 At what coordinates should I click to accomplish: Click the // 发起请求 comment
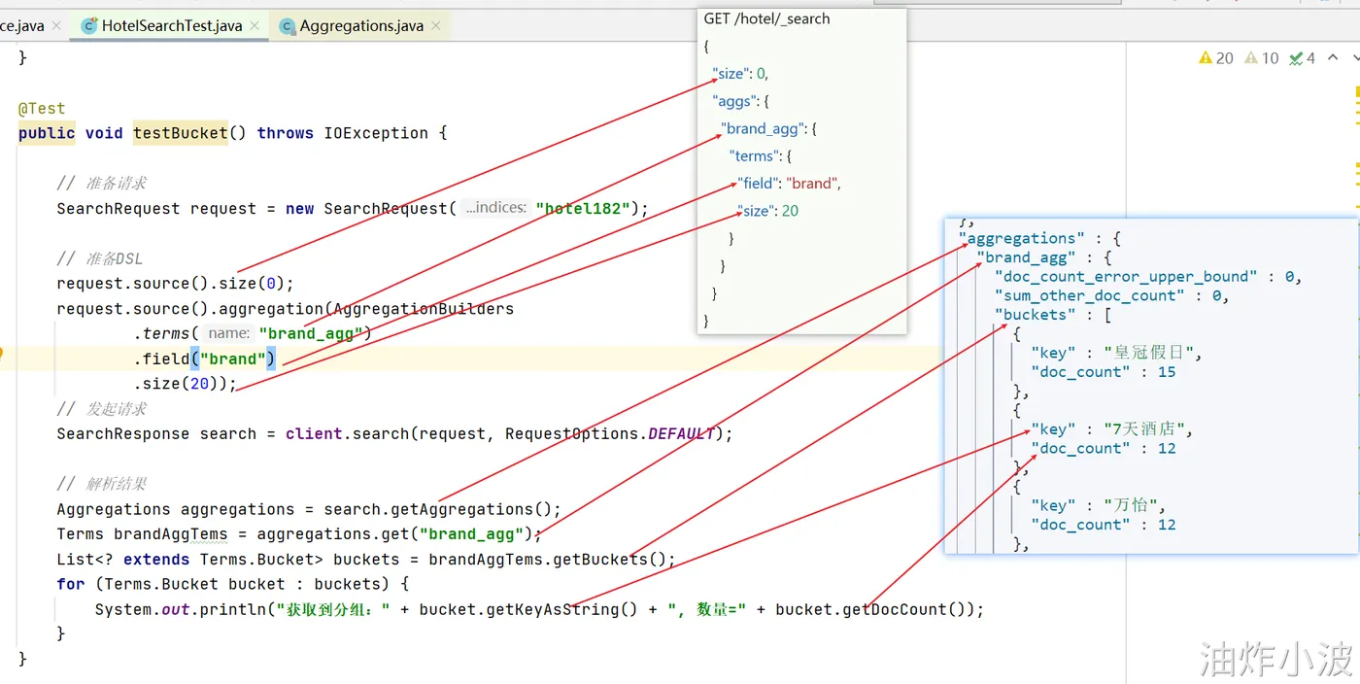click(x=102, y=409)
